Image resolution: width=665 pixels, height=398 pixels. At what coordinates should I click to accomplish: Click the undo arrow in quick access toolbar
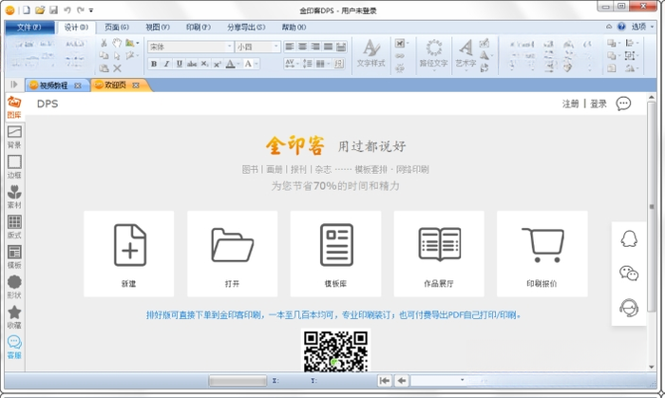[x=67, y=9]
